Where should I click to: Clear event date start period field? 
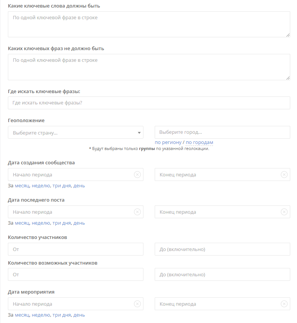(x=137, y=304)
